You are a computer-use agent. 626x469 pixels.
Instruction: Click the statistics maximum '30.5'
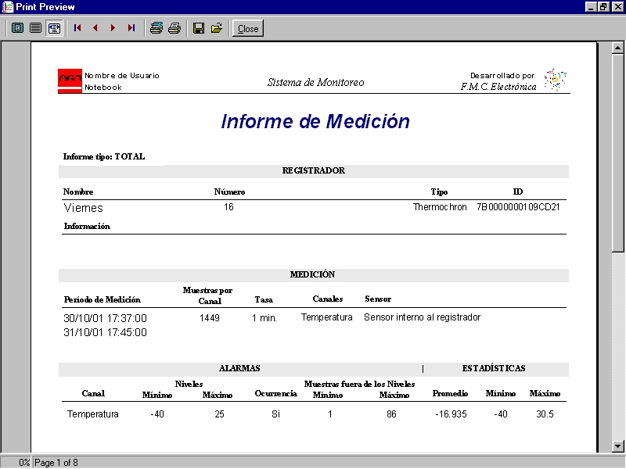coord(545,414)
